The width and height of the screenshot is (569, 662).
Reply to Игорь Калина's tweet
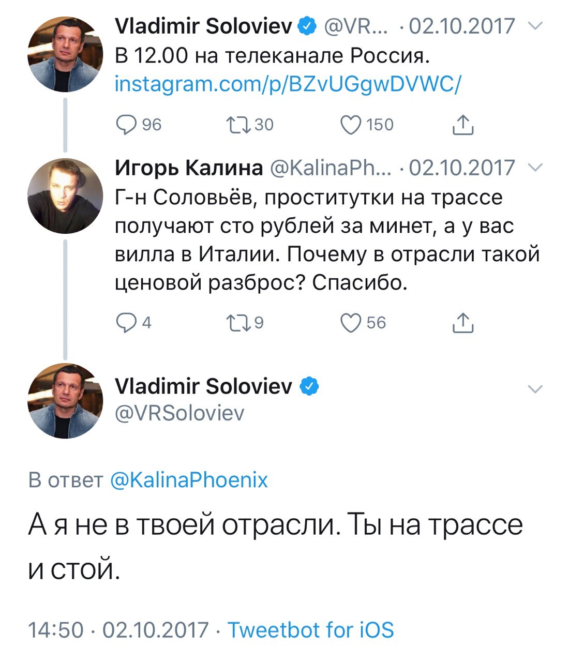pos(126,323)
